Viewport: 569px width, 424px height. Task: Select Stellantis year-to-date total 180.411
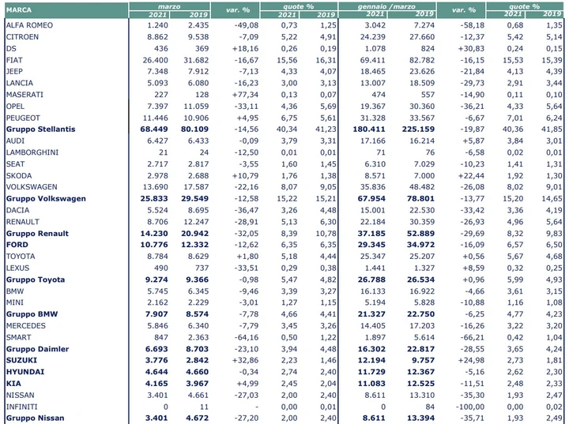pos(369,129)
